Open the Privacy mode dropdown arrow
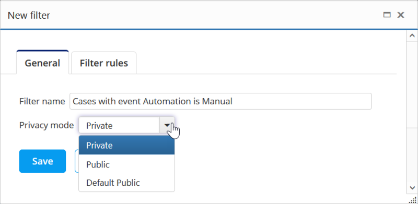Image resolution: width=418 pixels, height=204 pixels. [x=167, y=125]
